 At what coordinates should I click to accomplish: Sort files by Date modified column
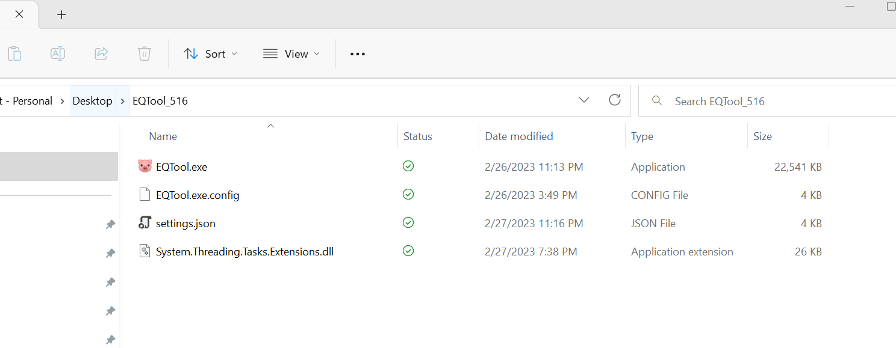point(519,136)
